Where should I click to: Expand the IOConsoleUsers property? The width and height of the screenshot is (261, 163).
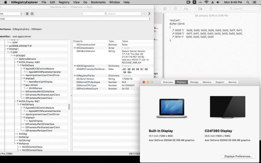(x=75, y=48)
